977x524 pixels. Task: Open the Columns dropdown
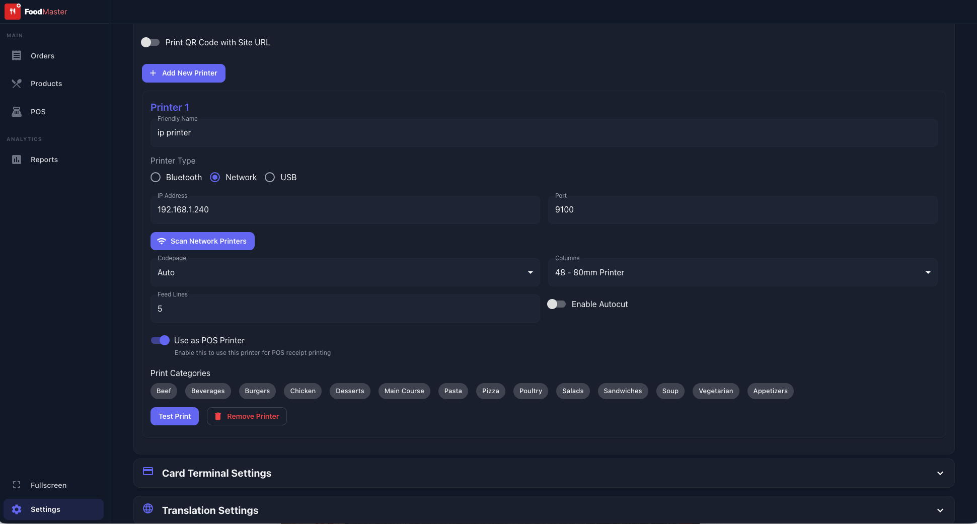(x=742, y=272)
